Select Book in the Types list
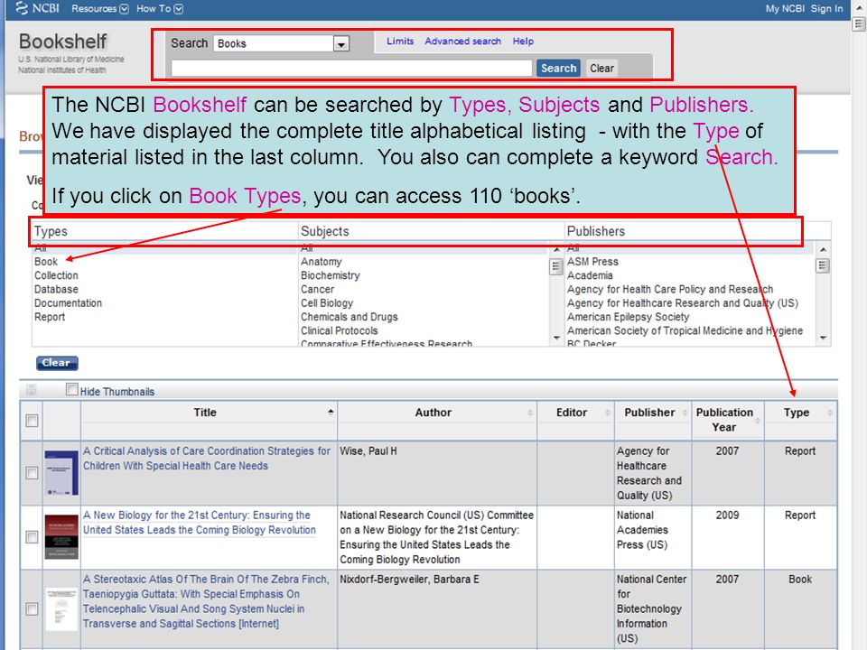The height and width of the screenshot is (650, 867). pos(46,262)
